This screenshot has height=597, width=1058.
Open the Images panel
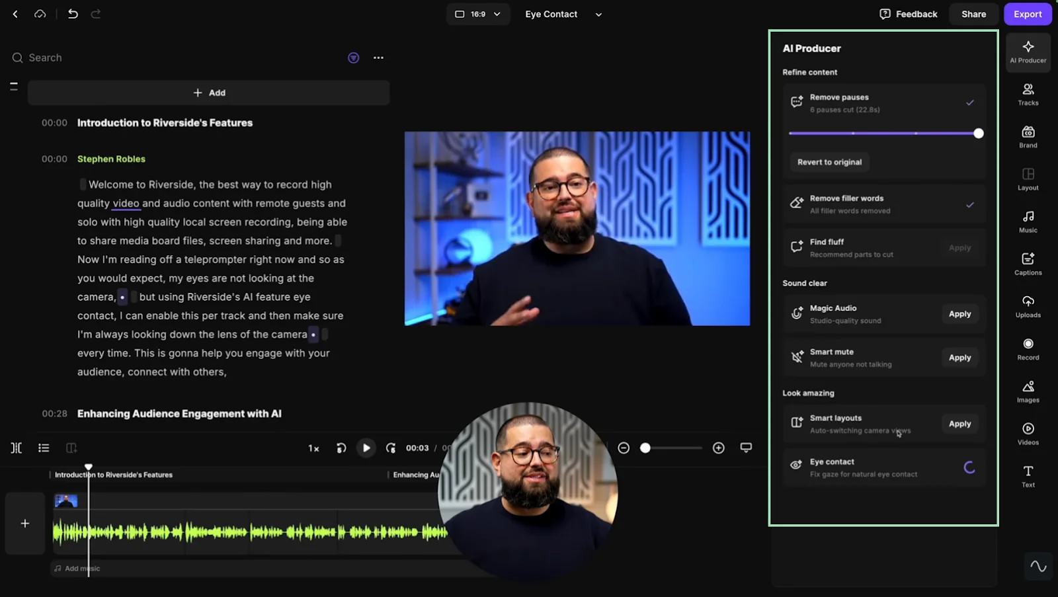(x=1028, y=390)
